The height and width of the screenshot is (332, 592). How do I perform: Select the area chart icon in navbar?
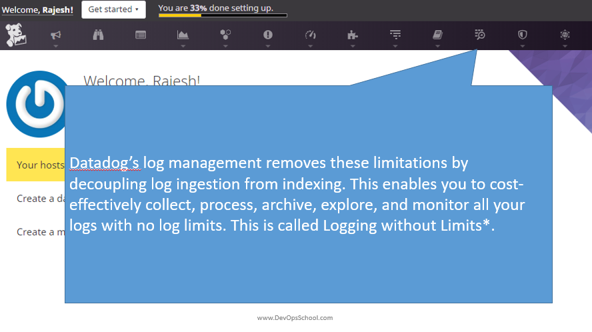(x=183, y=35)
